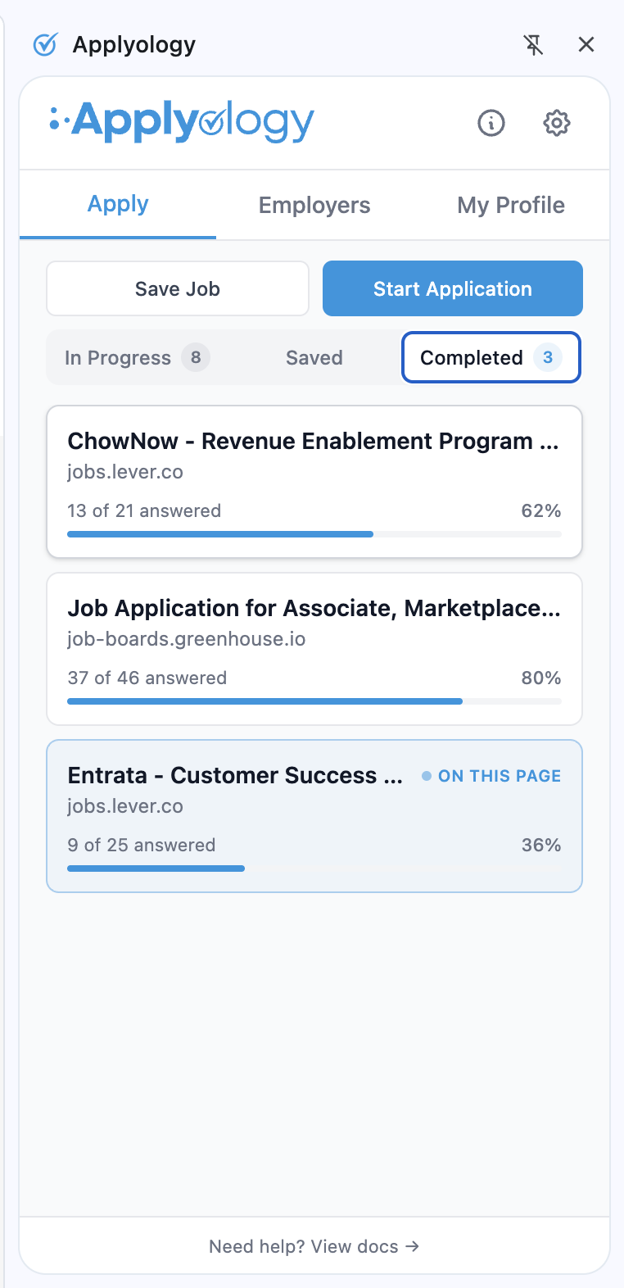Viewport: 624px width, 1288px height.
Task: Click "37 of 46 answered" text
Action: point(147,678)
